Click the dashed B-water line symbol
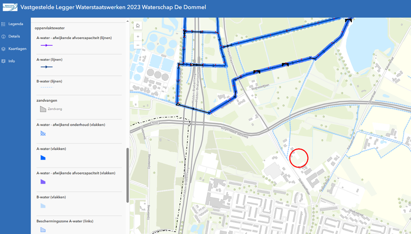 click(x=47, y=87)
